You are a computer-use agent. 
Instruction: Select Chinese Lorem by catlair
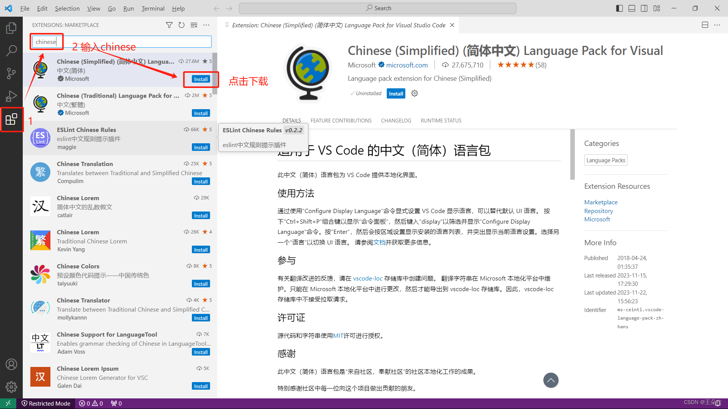pos(120,206)
